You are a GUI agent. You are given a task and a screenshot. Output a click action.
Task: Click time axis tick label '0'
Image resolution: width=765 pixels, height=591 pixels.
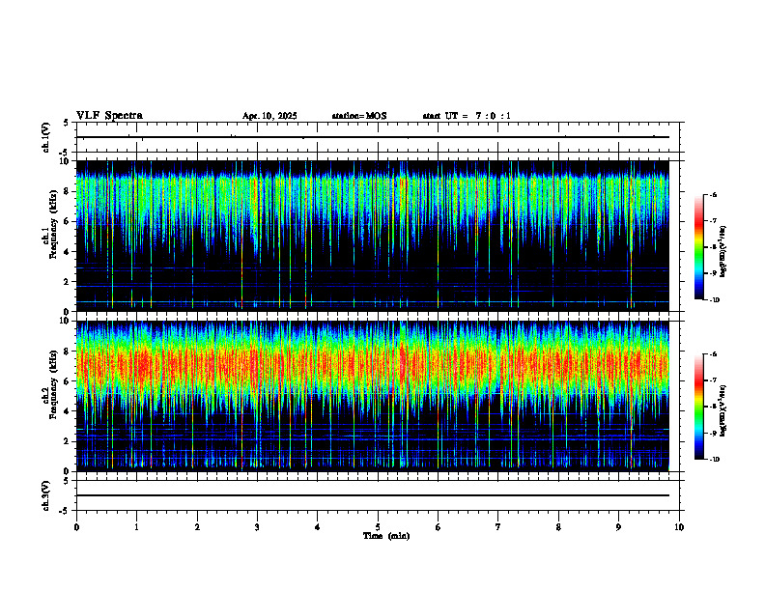click(76, 527)
